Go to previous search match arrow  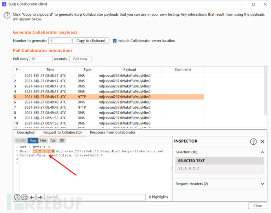tap(32, 197)
